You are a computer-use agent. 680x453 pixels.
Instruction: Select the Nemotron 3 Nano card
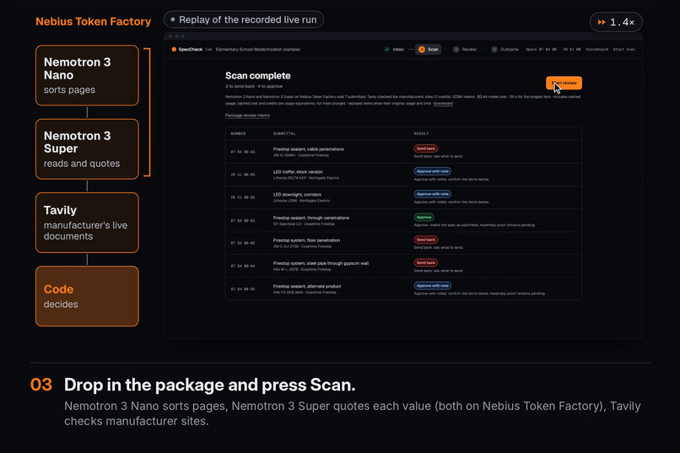pos(87,75)
